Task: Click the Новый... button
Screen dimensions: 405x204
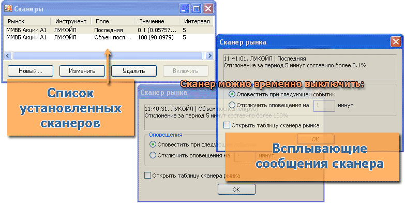Action: click(31, 71)
